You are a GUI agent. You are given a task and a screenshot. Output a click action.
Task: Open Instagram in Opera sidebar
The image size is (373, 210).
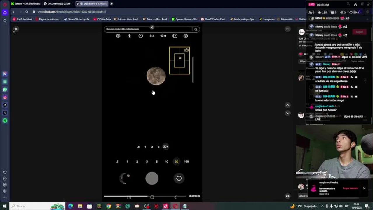(5, 97)
